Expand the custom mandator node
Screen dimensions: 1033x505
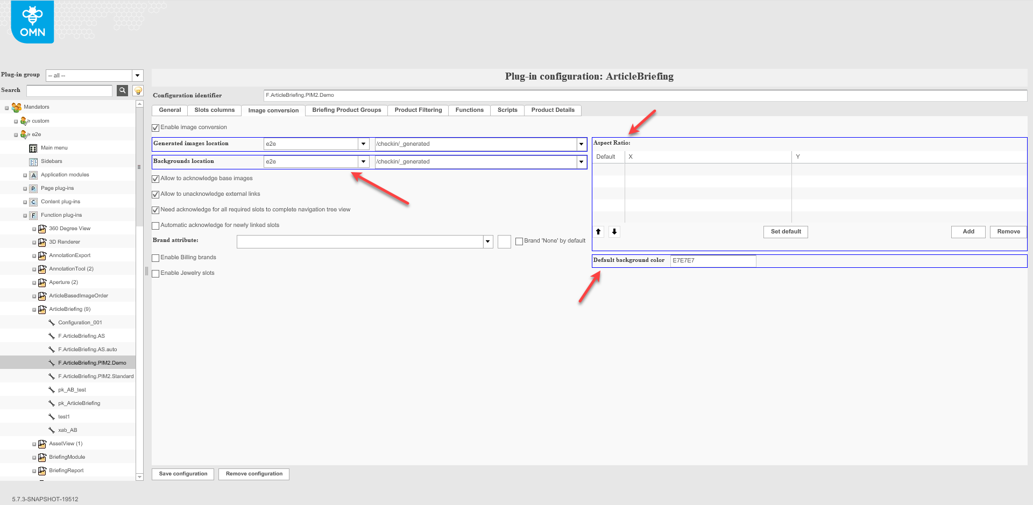tap(17, 120)
